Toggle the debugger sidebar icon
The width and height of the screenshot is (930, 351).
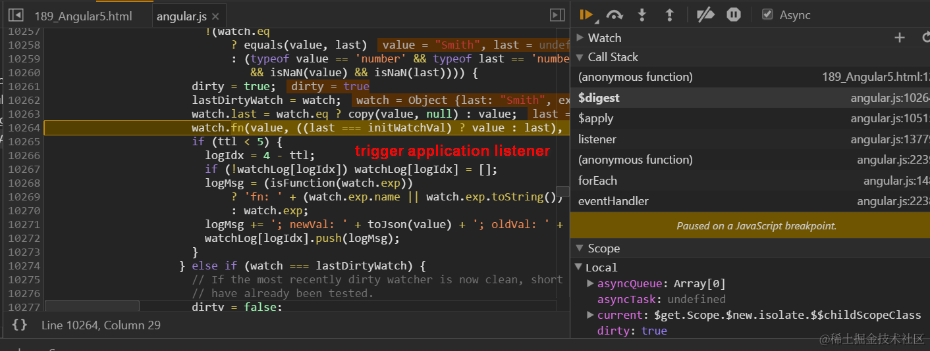click(557, 15)
